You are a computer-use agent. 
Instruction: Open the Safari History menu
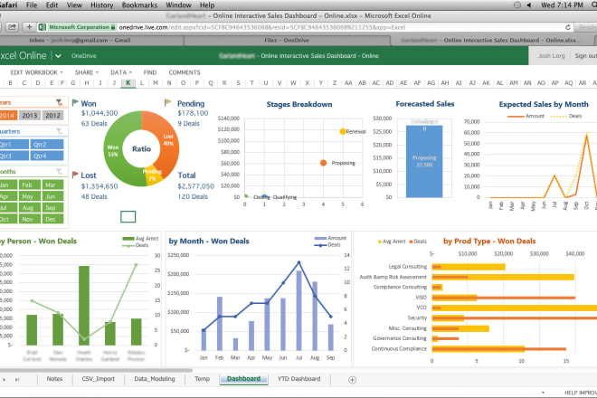point(101,5)
